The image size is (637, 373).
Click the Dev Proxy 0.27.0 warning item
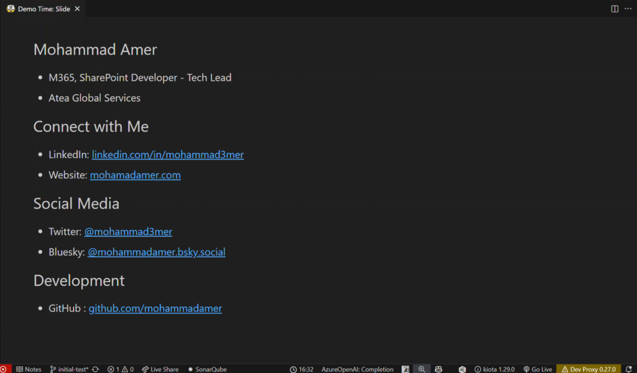[x=588, y=369]
